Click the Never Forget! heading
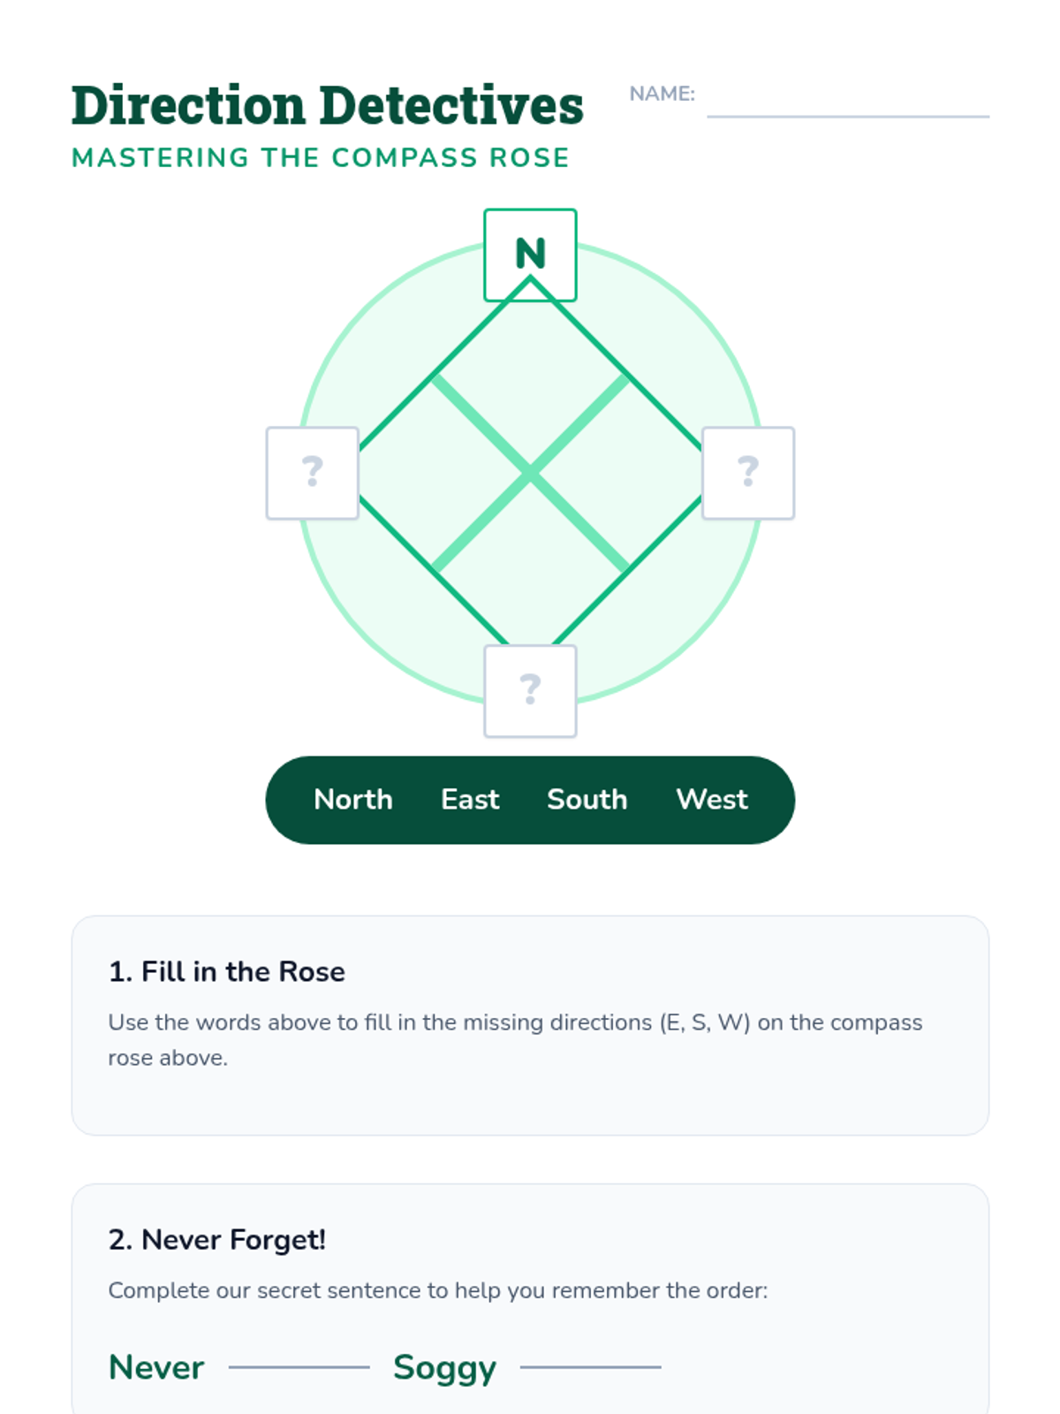 [x=216, y=1240]
